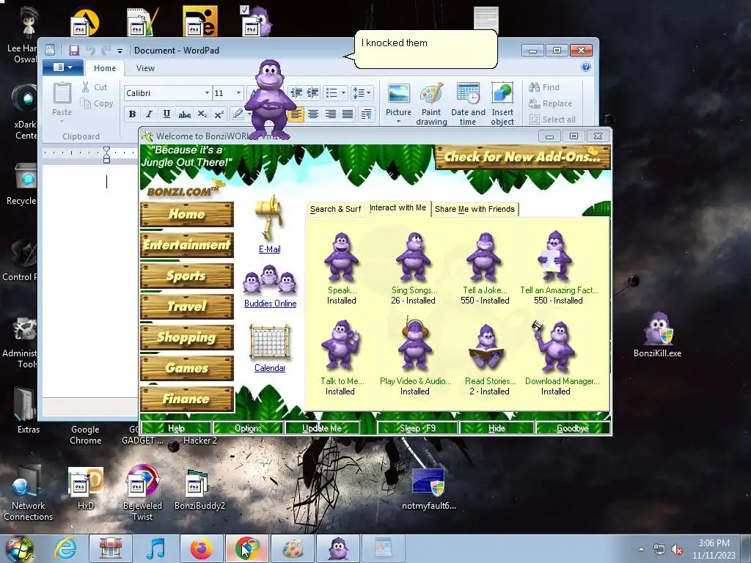Open the Sing Songs monkey icon
This screenshot has width=751, height=563.
coord(414,257)
